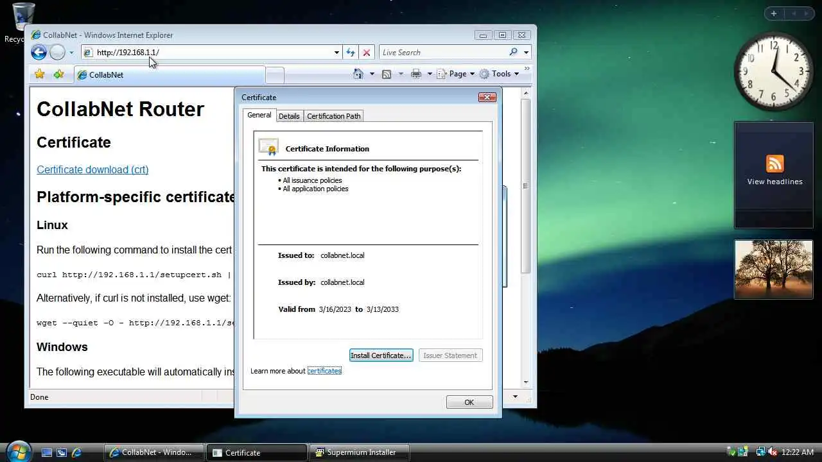
Task: Click the tray safely-remove-hardware icon
Action: (731, 452)
